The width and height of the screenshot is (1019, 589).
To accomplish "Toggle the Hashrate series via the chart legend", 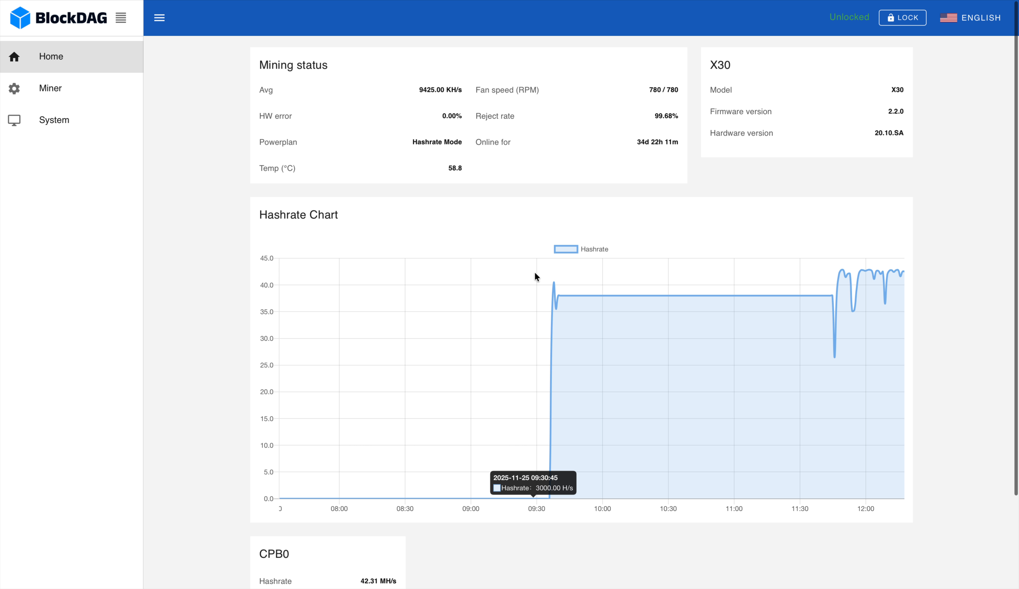I will (x=581, y=249).
